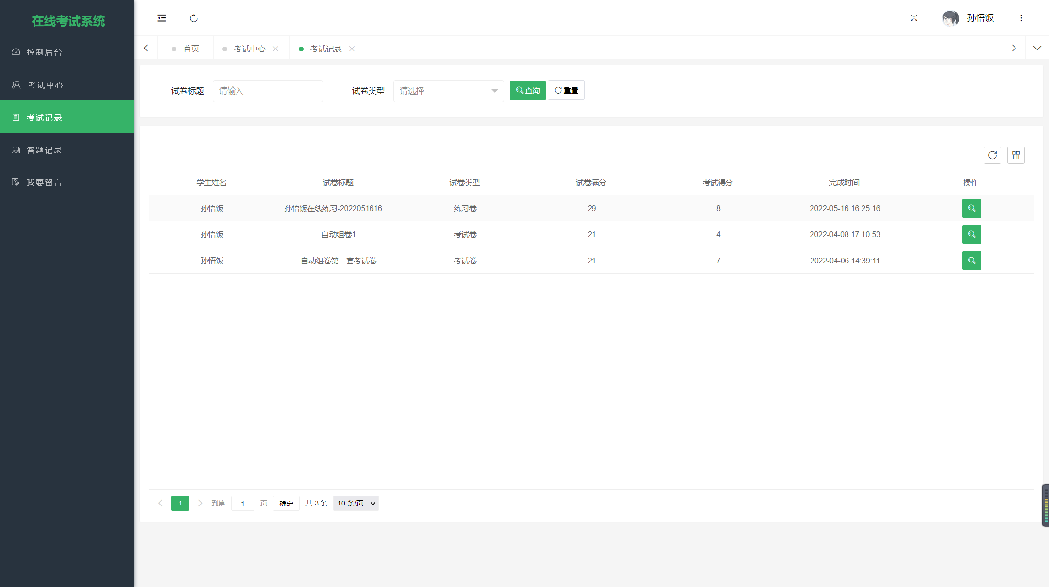Click the 查询 search button
This screenshot has width=1049, height=587.
527,90
